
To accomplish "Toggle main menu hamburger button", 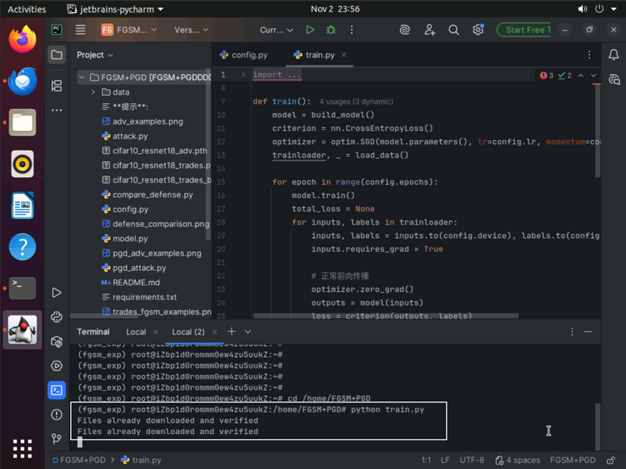I will point(80,30).
